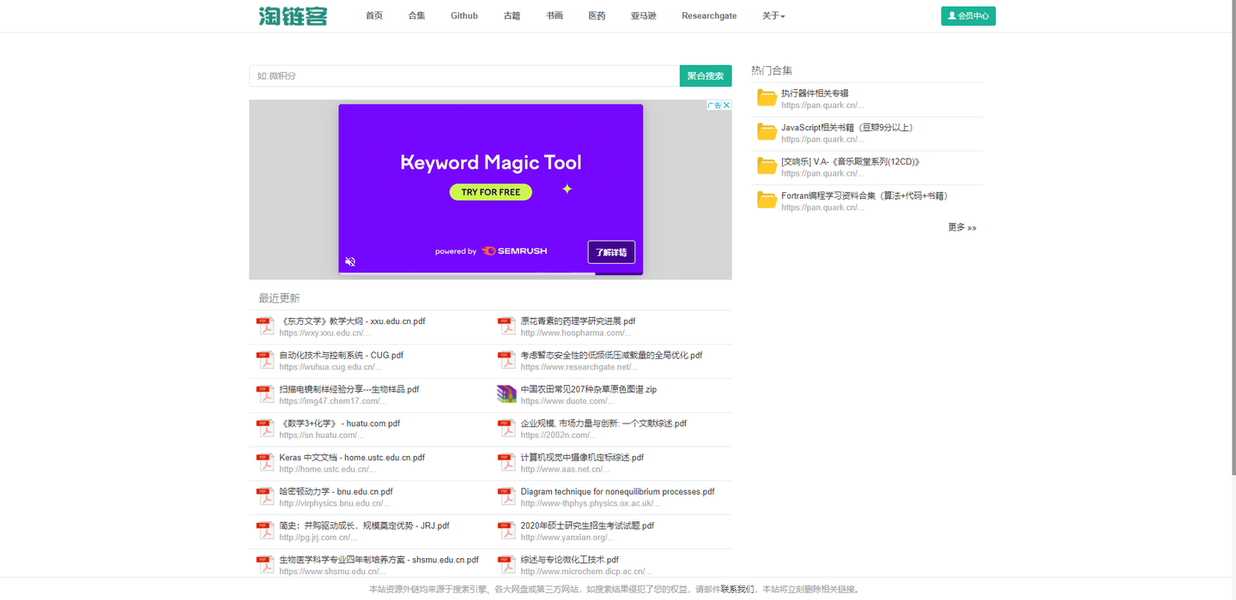Viewport: 1236px width, 600px height.
Task: Click the PDF icon beside 计算机视觉中摄像机定标综述
Action: pos(506,463)
